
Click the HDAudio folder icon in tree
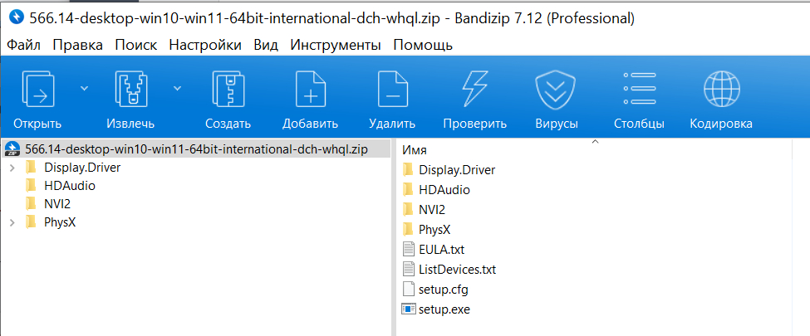click(x=31, y=186)
